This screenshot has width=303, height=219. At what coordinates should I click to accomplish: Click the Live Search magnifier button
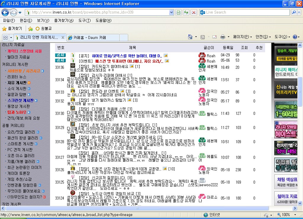(x=294, y=12)
